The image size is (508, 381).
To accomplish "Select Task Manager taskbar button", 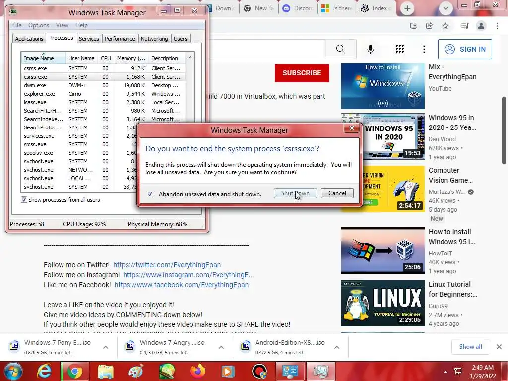I will (320, 371).
